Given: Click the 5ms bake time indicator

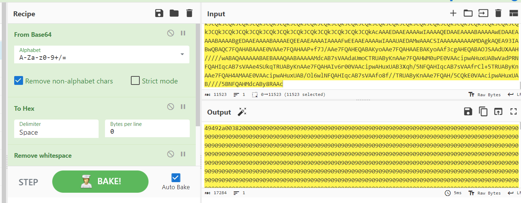Looking at the screenshot, I should [453, 193].
